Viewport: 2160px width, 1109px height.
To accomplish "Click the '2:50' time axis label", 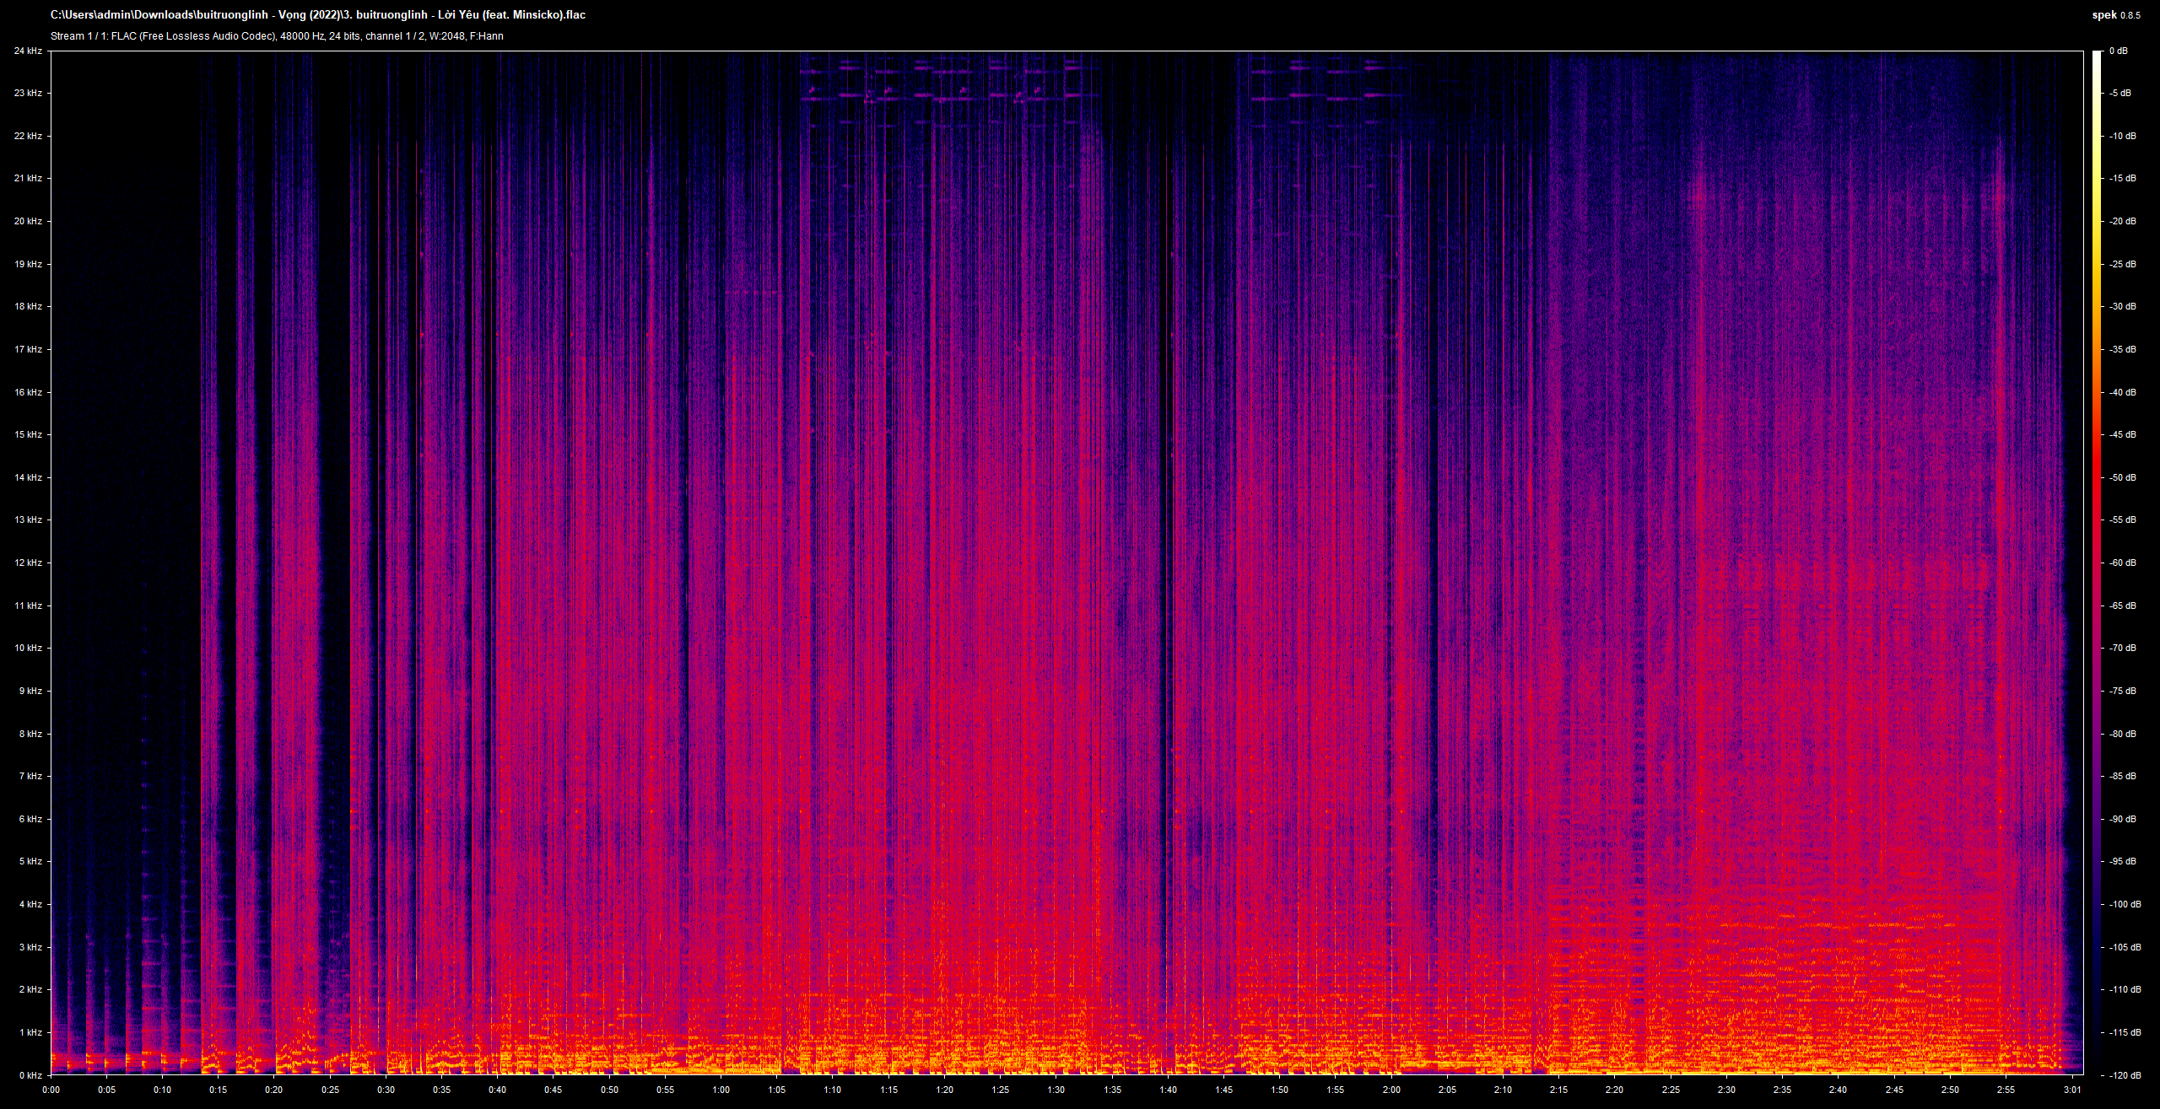I will [1951, 1090].
